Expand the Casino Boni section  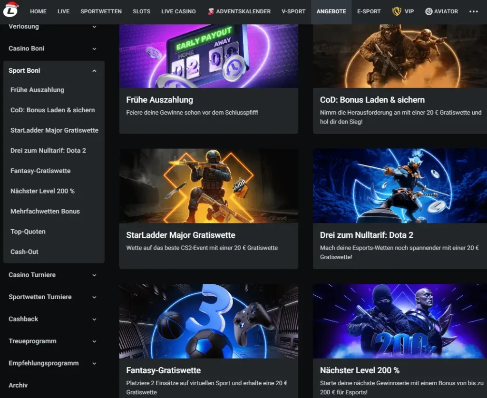coord(94,49)
